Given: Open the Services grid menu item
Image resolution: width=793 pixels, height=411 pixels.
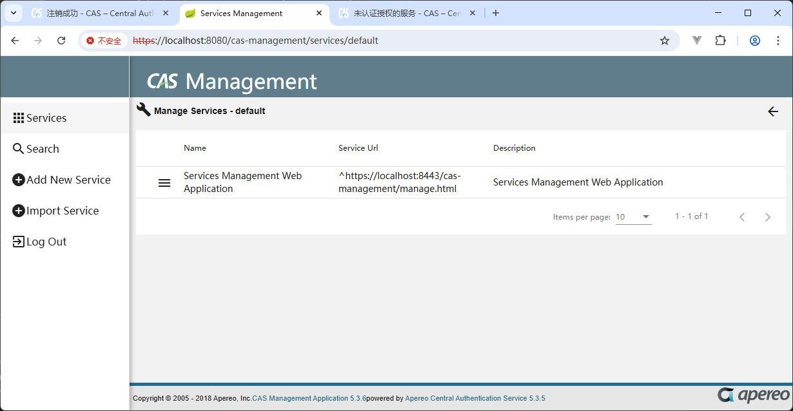Looking at the screenshot, I should pyautogui.click(x=64, y=118).
